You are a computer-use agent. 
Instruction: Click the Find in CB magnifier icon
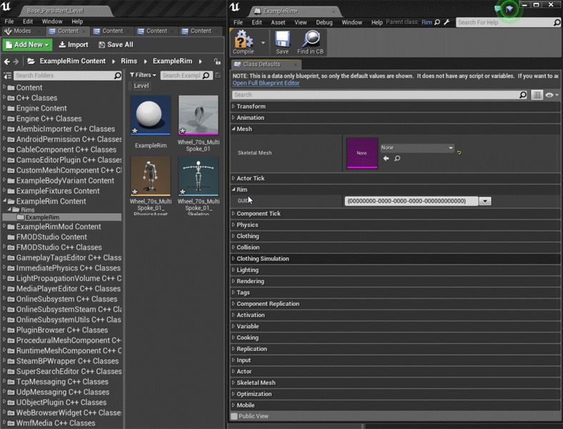tap(310, 39)
